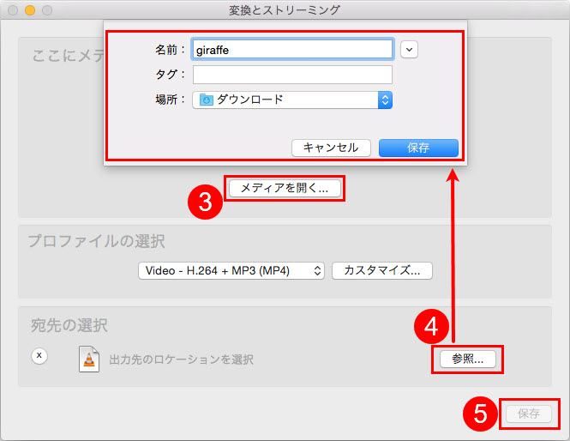The height and width of the screenshot is (441, 570).
Task: Click the 出力先のロケーションを選択 text
Action: 182,359
